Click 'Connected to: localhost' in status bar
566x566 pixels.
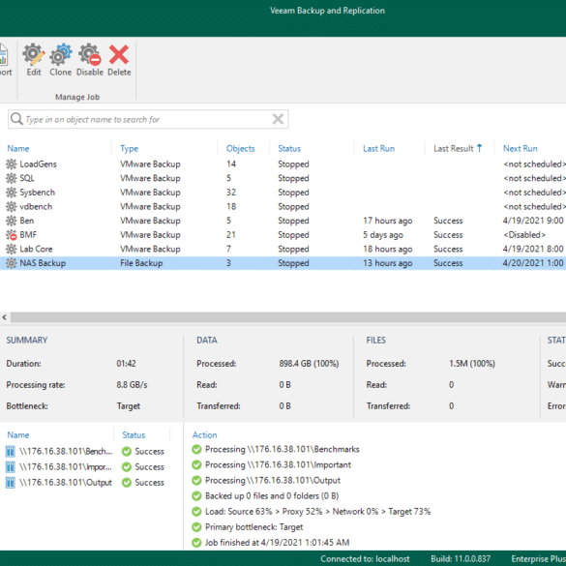click(x=365, y=559)
